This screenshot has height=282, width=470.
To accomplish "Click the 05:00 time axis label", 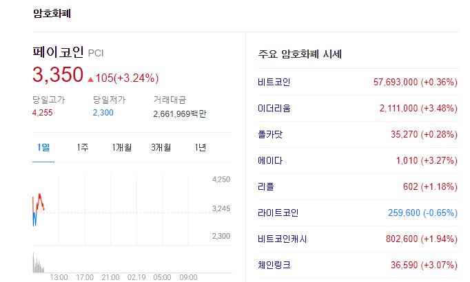I will pyautogui.click(x=162, y=277).
